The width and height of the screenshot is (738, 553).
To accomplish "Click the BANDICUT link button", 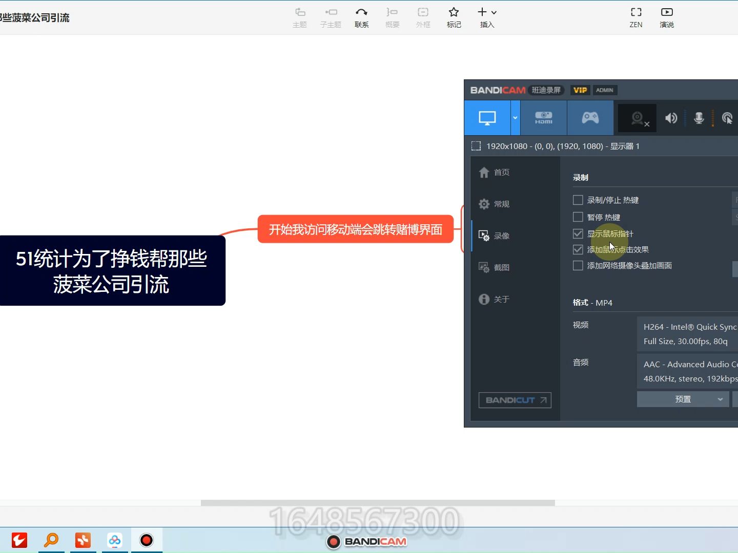I will pyautogui.click(x=515, y=400).
